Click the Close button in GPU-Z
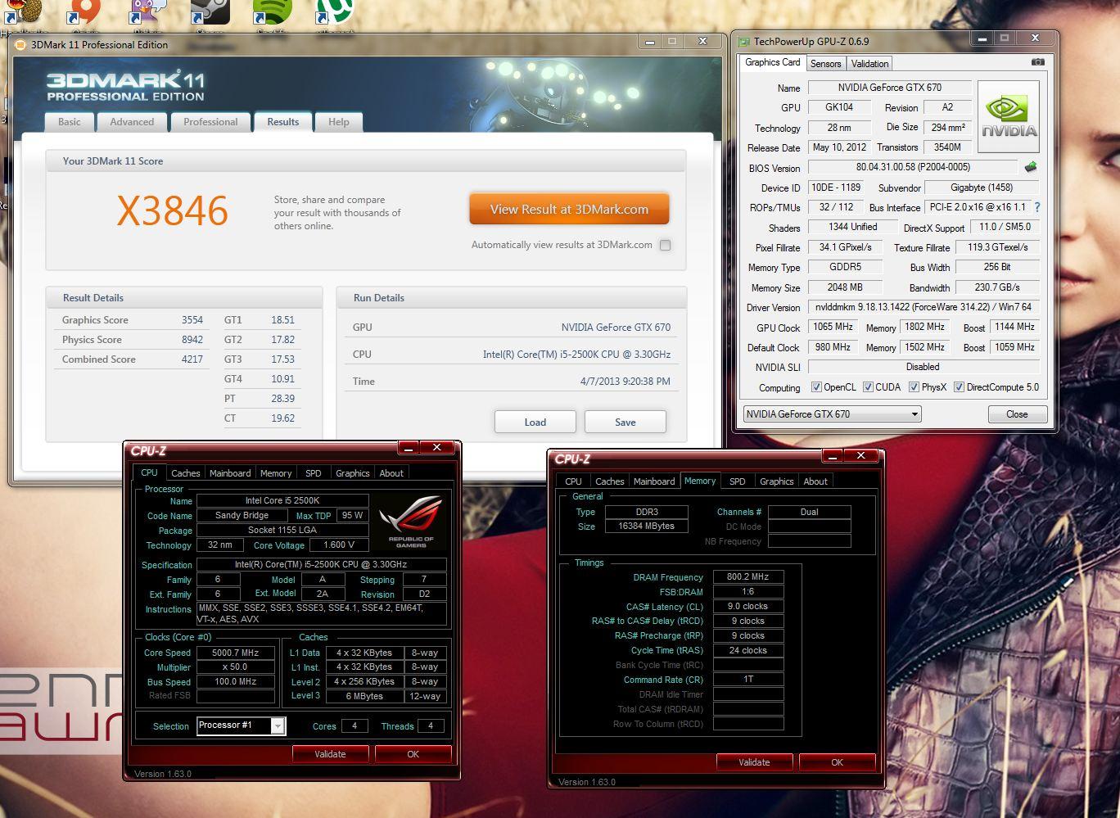The height and width of the screenshot is (818, 1120). pyautogui.click(x=1017, y=414)
